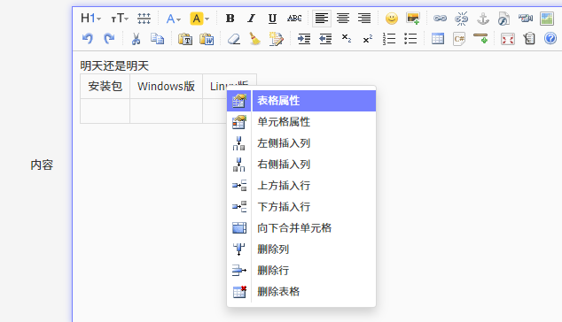Toggle italic formatting
562x322 pixels.
coord(251,19)
